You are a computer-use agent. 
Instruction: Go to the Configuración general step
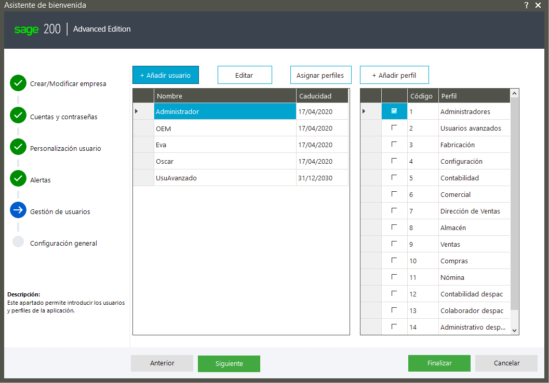pos(63,244)
